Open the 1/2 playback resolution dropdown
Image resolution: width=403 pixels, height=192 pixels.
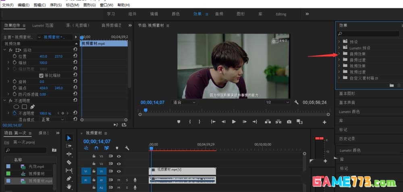click(x=278, y=102)
